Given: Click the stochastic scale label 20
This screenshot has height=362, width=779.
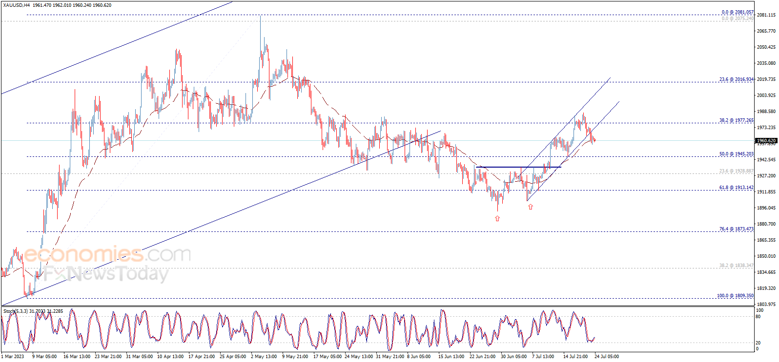Looking at the screenshot, I should click(x=758, y=343).
